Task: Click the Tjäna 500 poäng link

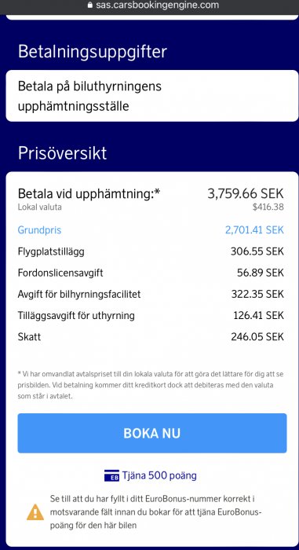Action: 159,475
